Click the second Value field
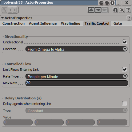This screenshot has height=132, width=132. click(49, 122)
